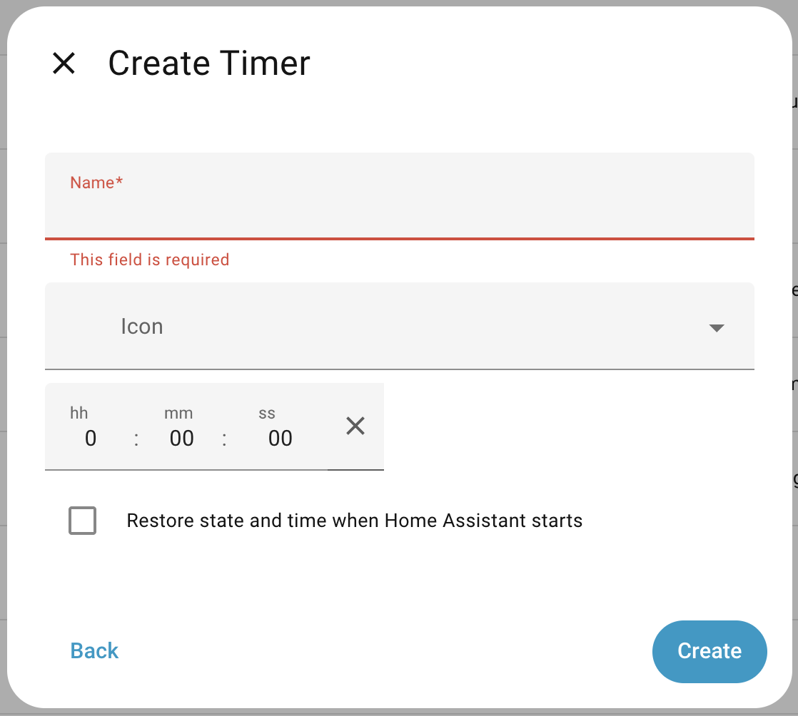Click the "mm" minutes label

178,413
